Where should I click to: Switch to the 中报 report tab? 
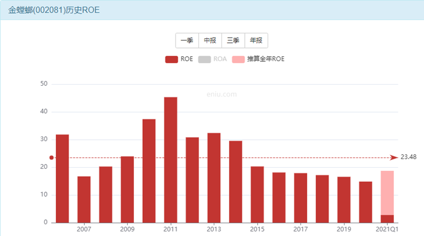[210, 41]
